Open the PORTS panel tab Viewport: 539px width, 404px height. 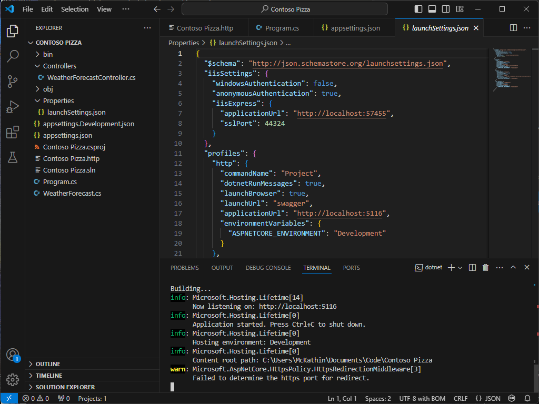coord(351,268)
